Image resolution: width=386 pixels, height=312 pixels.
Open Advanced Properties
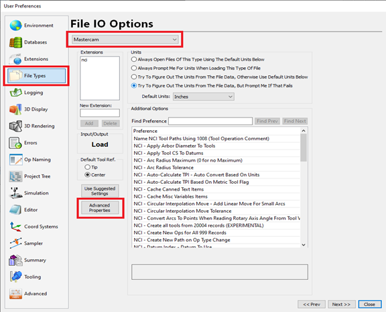pyautogui.click(x=100, y=208)
